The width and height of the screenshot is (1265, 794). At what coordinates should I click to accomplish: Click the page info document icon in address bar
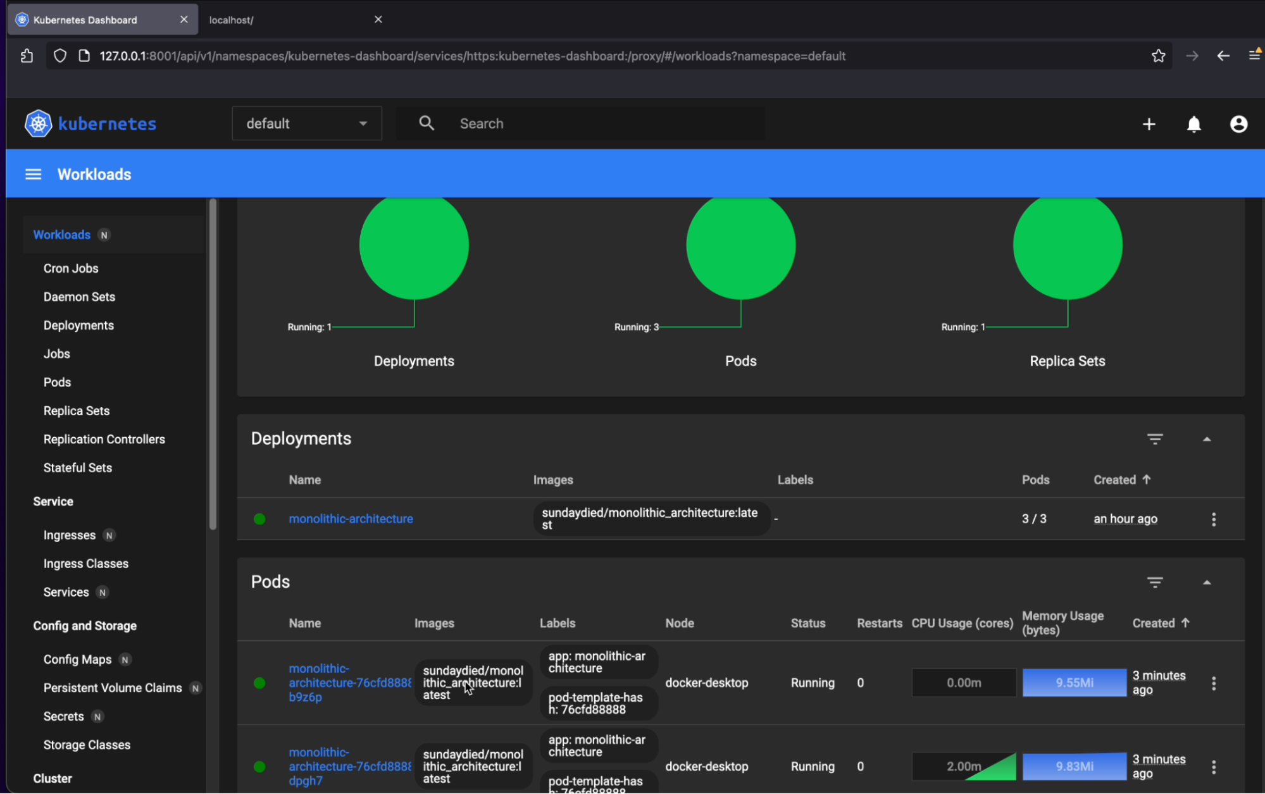click(84, 56)
